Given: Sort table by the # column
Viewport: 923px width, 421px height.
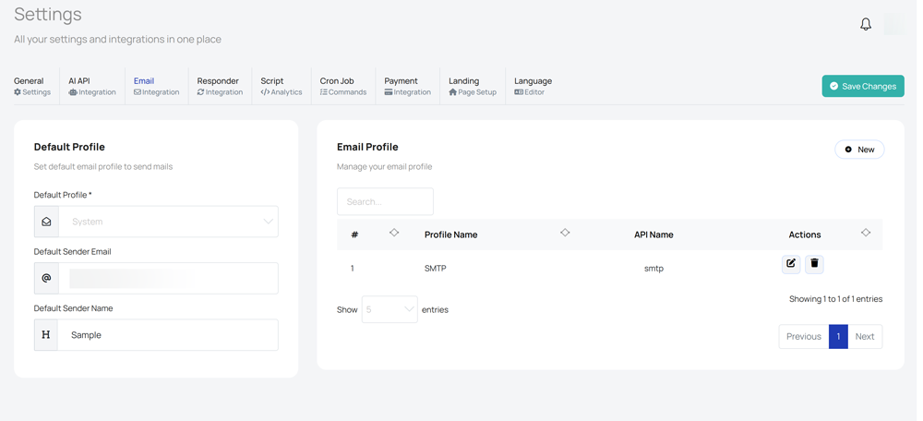Looking at the screenshot, I should coord(394,233).
